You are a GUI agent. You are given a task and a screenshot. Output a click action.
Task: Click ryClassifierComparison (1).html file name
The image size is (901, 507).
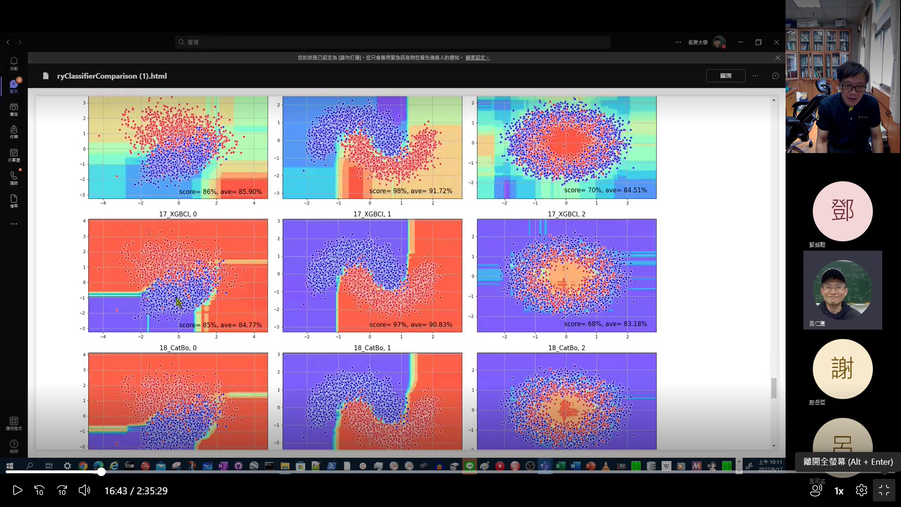point(112,76)
